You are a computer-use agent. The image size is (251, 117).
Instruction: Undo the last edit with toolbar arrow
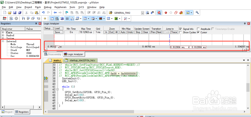(43, 13)
